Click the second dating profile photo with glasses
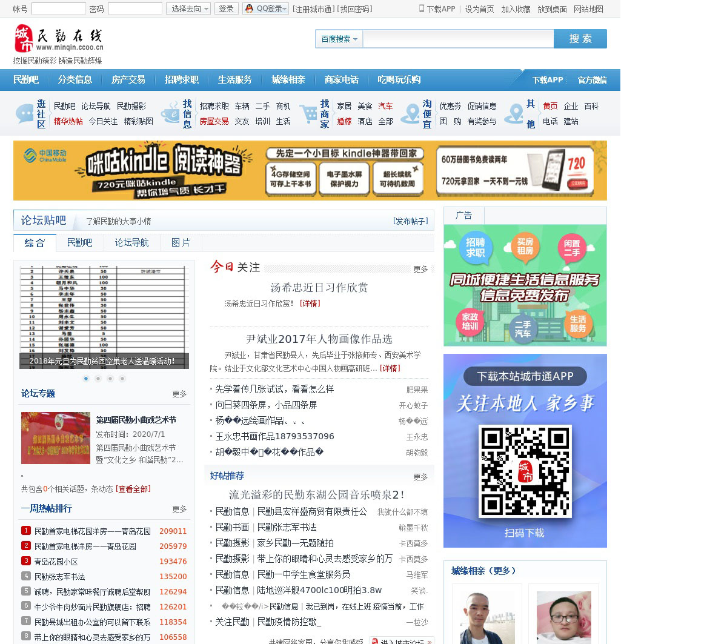This screenshot has width=727, height=644. tap(563, 617)
